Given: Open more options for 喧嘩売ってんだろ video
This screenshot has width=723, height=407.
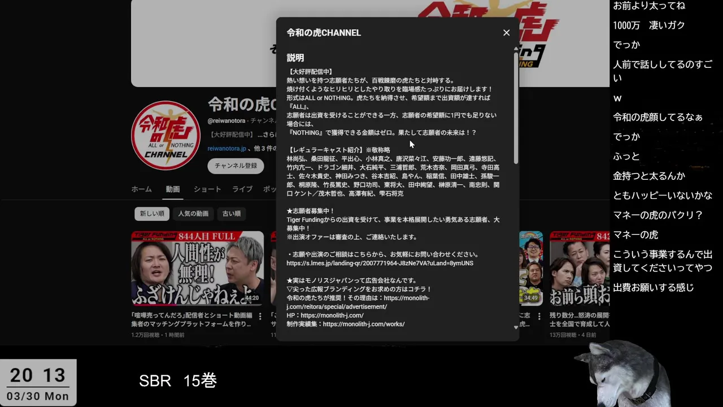Looking at the screenshot, I should click(x=260, y=316).
